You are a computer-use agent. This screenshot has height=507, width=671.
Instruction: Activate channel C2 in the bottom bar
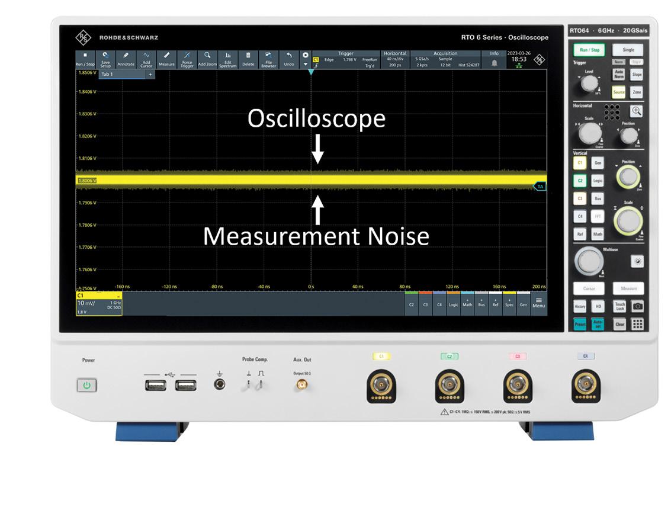coord(411,304)
